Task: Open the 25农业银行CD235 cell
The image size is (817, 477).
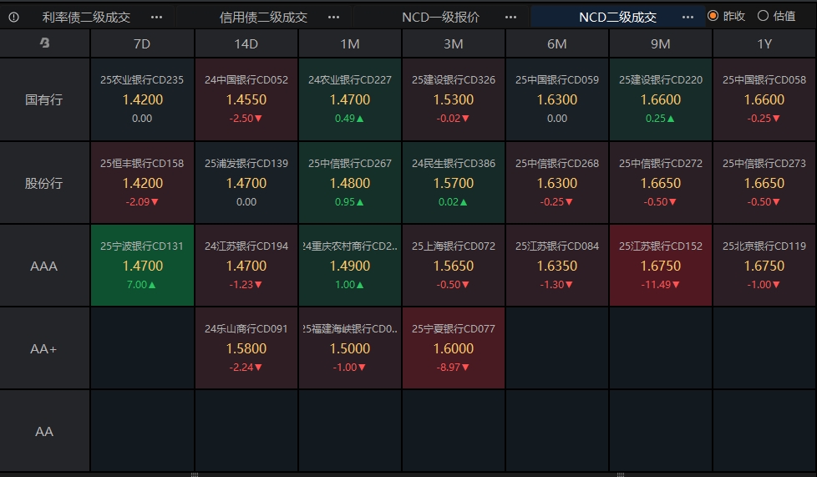Action: coord(142,99)
